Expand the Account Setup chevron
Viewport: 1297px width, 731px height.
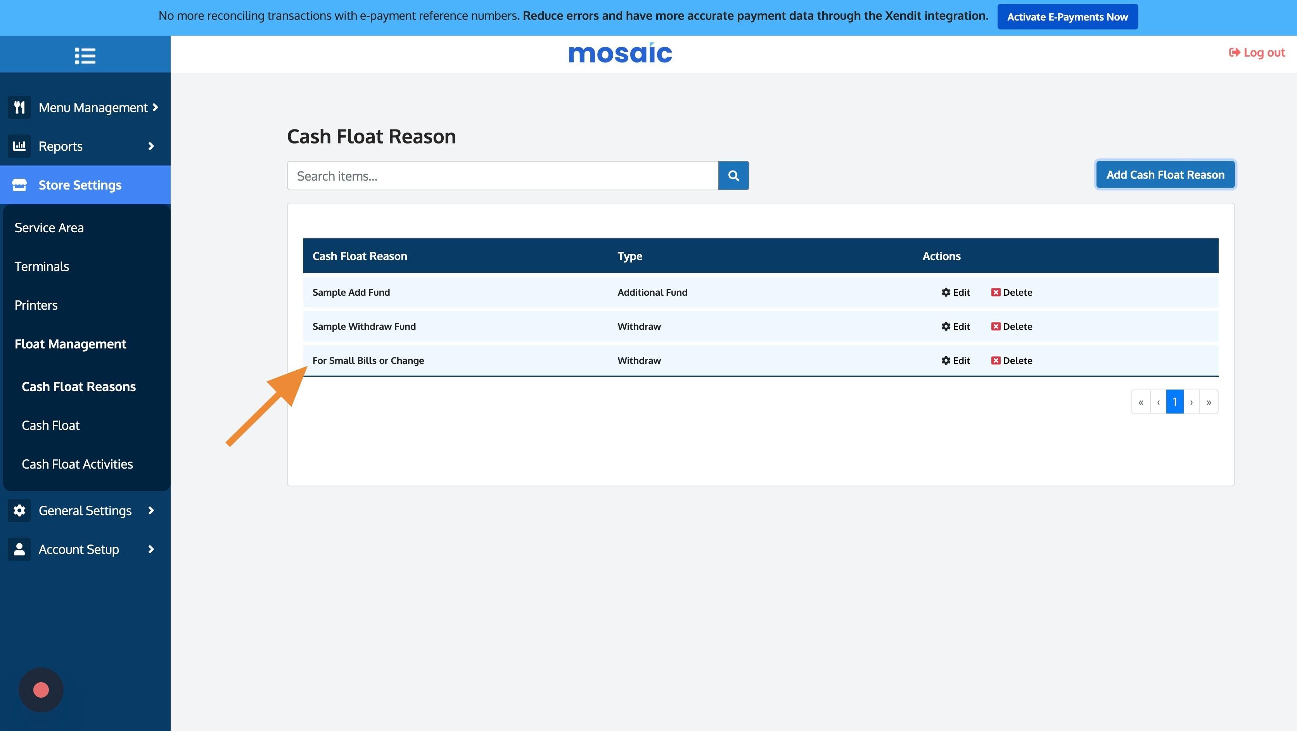151,549
